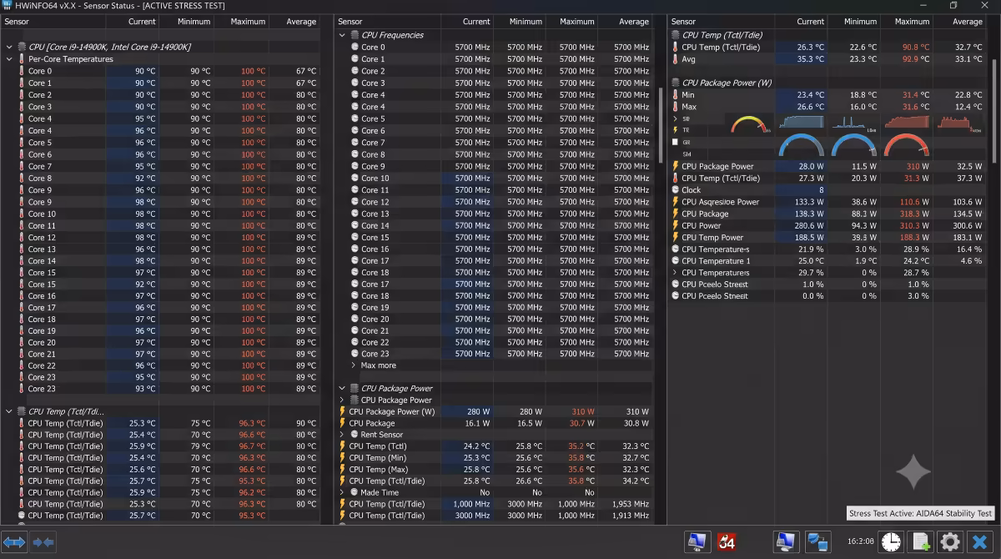Click clock icon beside Core 0 frequency row

click(355, 48)
